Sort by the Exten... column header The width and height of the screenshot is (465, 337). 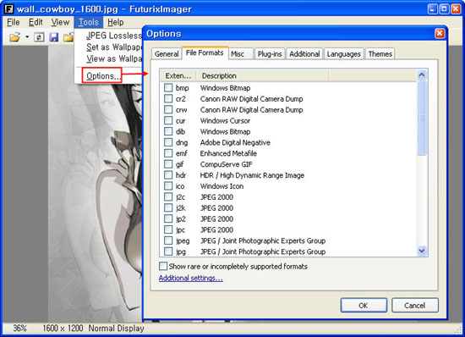pos(178,75)
